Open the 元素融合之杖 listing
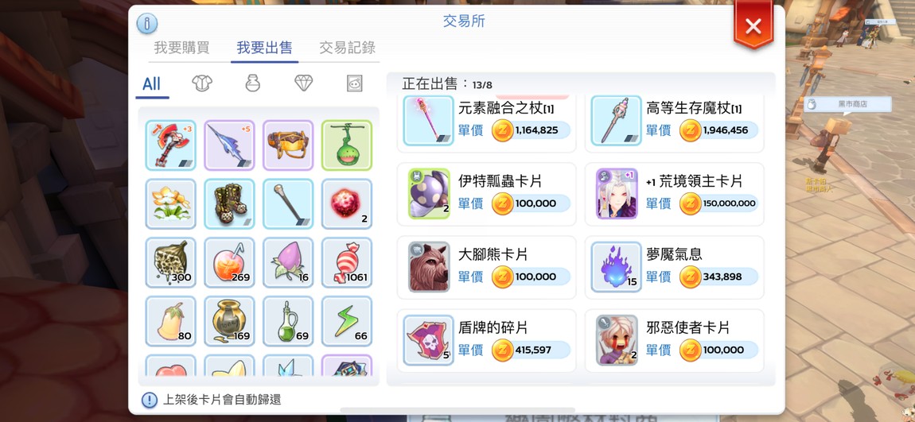The width and height of the screenshot is (915, 422). click(x=487, y=122)
